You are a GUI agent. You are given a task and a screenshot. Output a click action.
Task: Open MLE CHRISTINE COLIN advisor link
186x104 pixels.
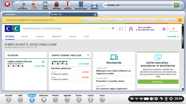click(x=146, y=30)
